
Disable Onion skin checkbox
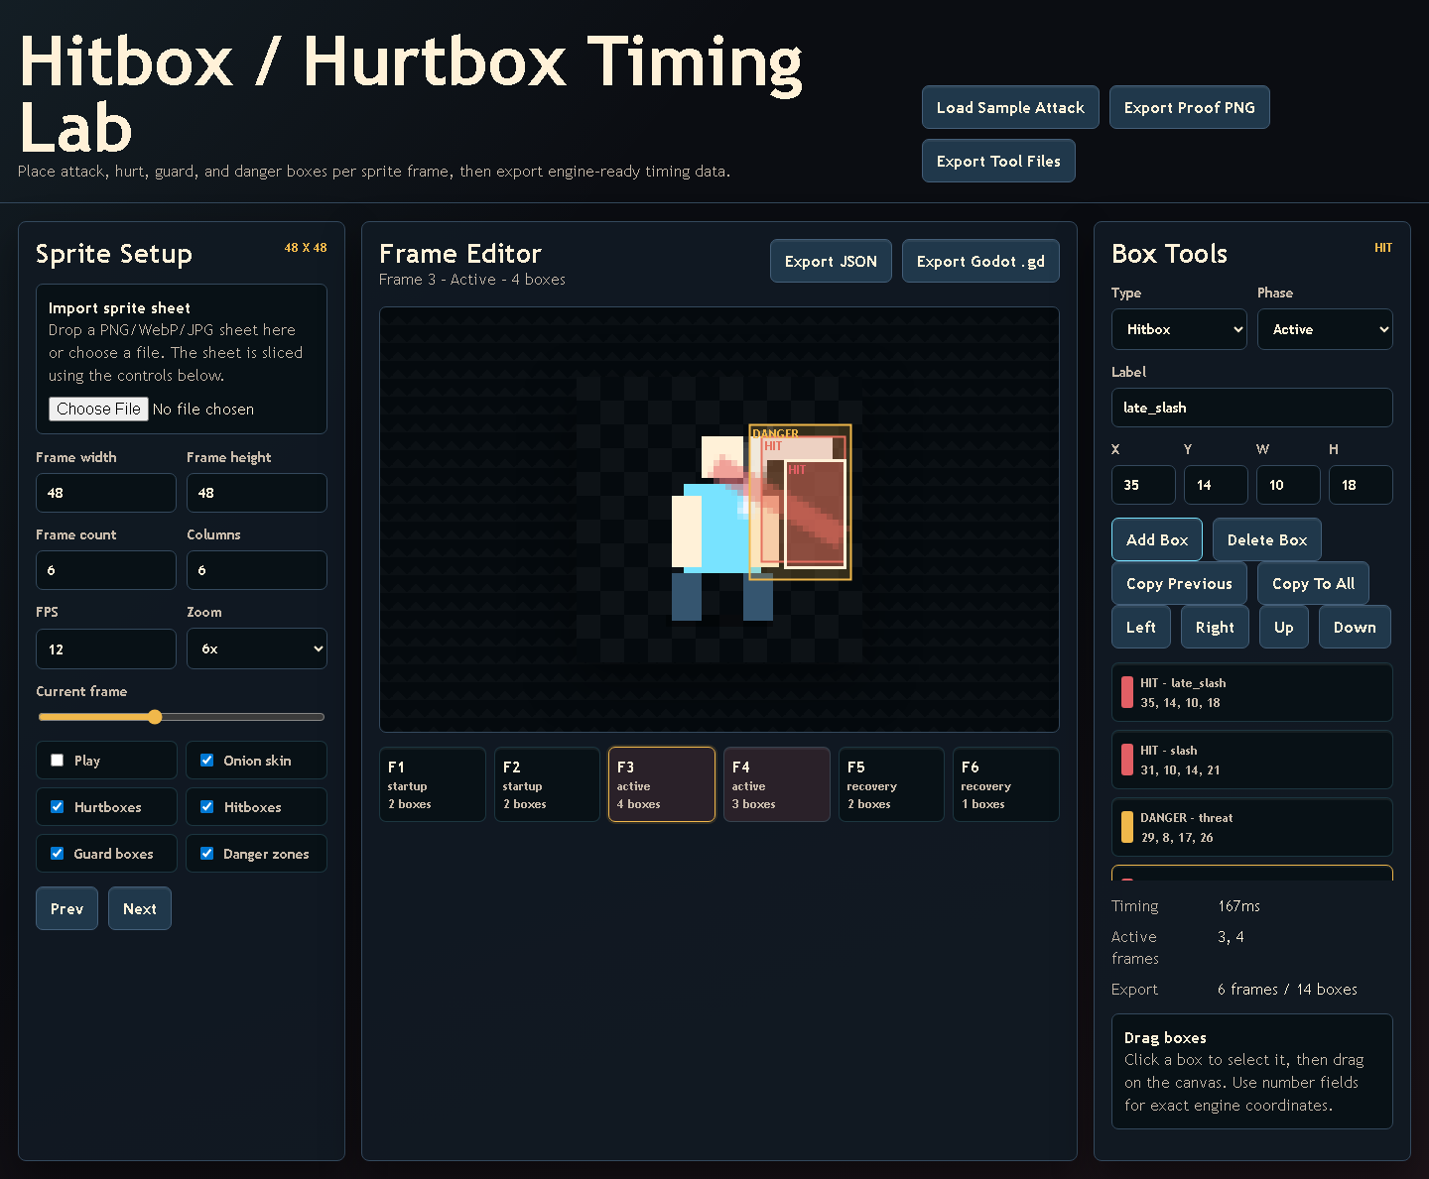tap(206, 761)
